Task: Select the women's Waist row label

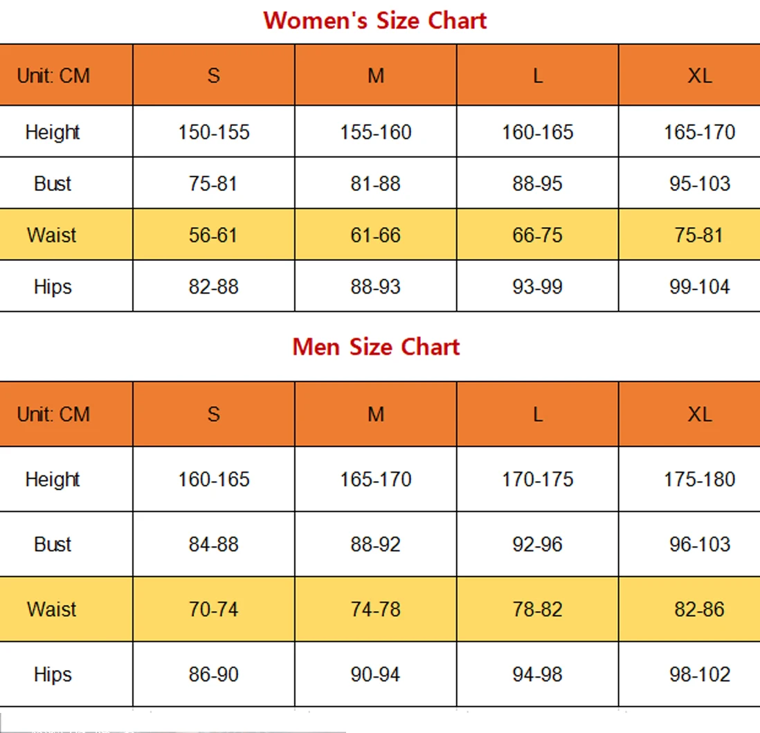Action: [x=52, y=235]
